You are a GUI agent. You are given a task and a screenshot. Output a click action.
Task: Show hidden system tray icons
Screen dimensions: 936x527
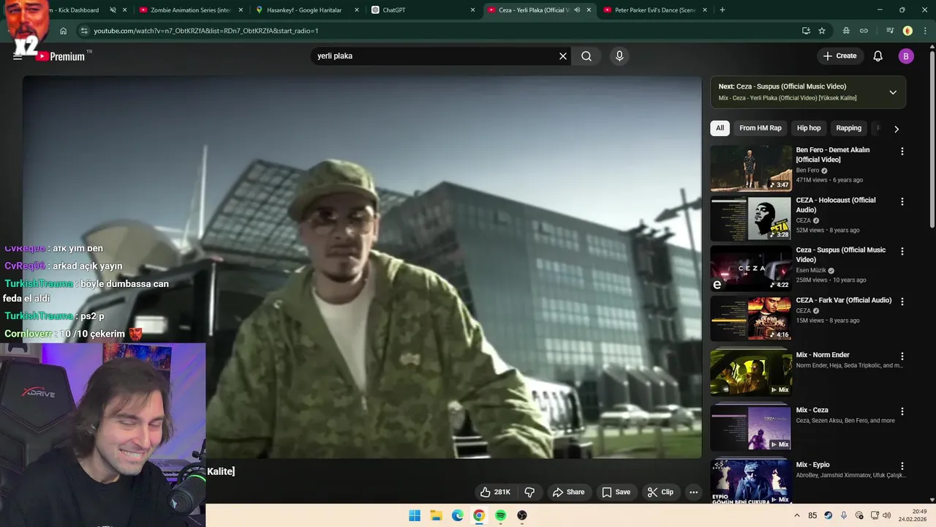point(797,515)
